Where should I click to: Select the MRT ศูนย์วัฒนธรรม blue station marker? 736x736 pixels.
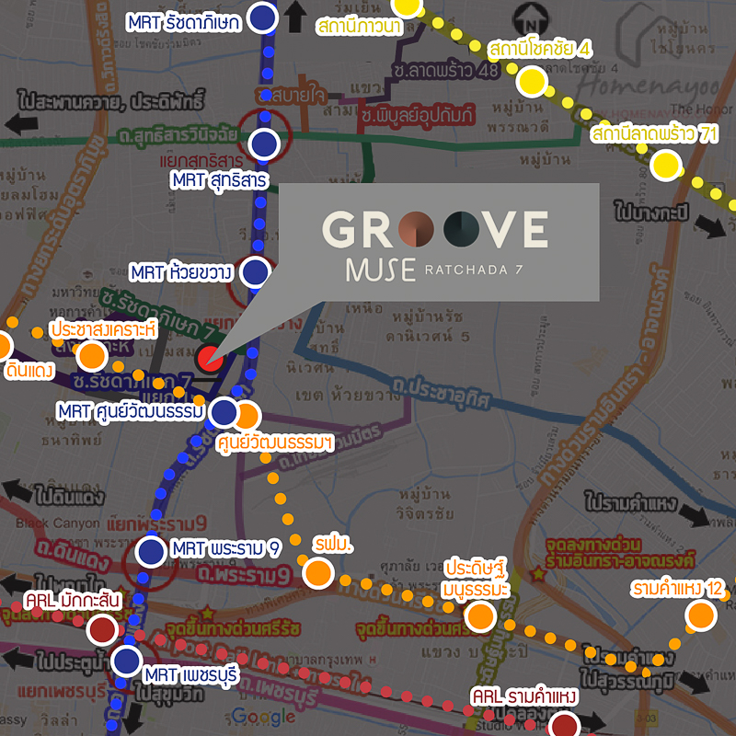pos(224,412)
